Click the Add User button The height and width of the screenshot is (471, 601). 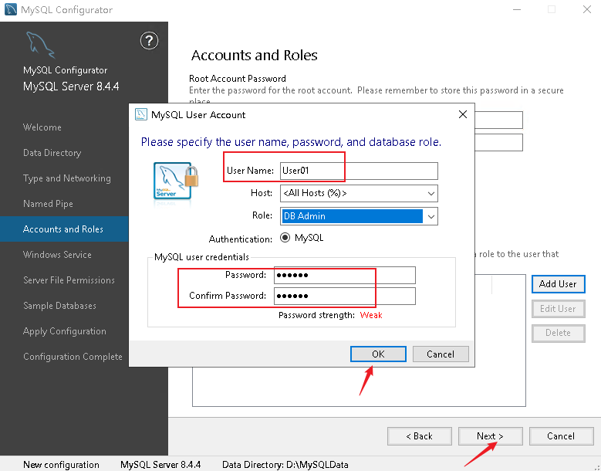[558, 284]
